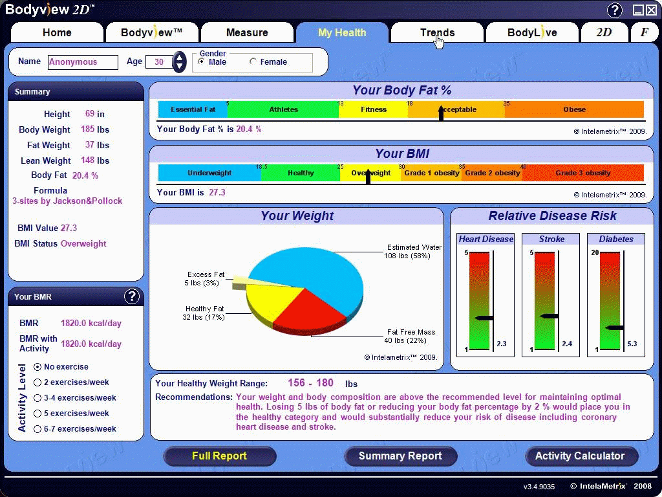Click the Stroke risk indicator
662x497 pixels.
pos(550,316)
